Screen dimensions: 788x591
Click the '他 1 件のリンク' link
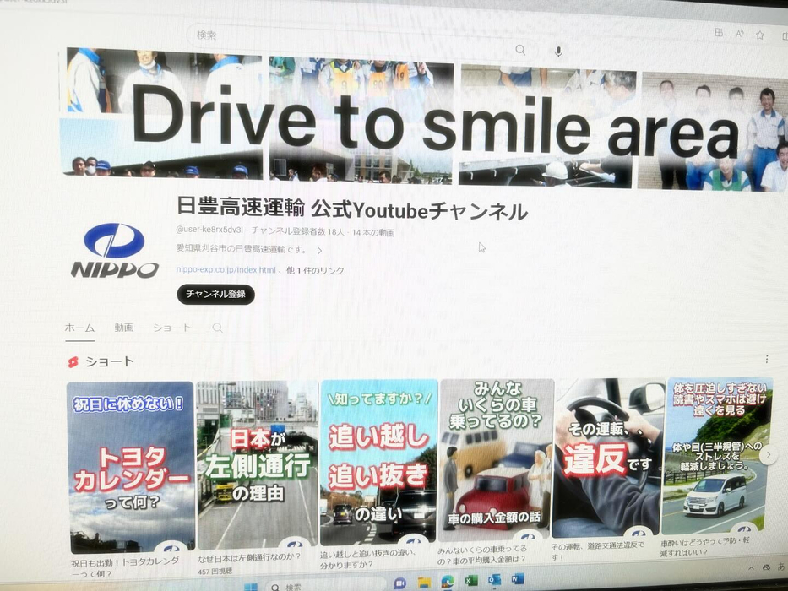315,270
